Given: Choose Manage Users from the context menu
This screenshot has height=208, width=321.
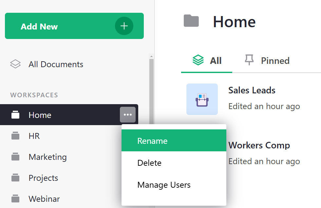Looking at the screenshot, I should [x=164, y=185].
